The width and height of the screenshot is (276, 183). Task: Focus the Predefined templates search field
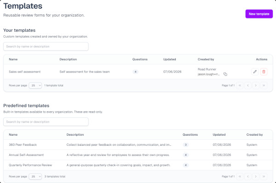coord(46,122)
